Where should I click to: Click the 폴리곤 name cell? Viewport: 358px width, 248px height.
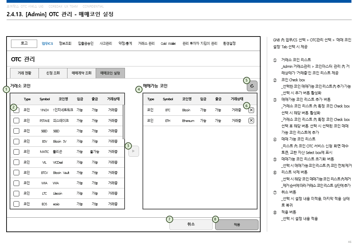[57, 152]
